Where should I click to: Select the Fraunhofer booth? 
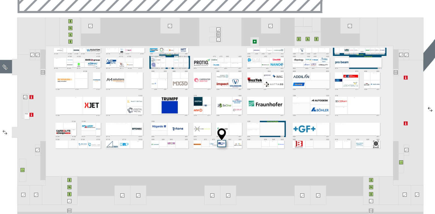[x=266, y=105]
